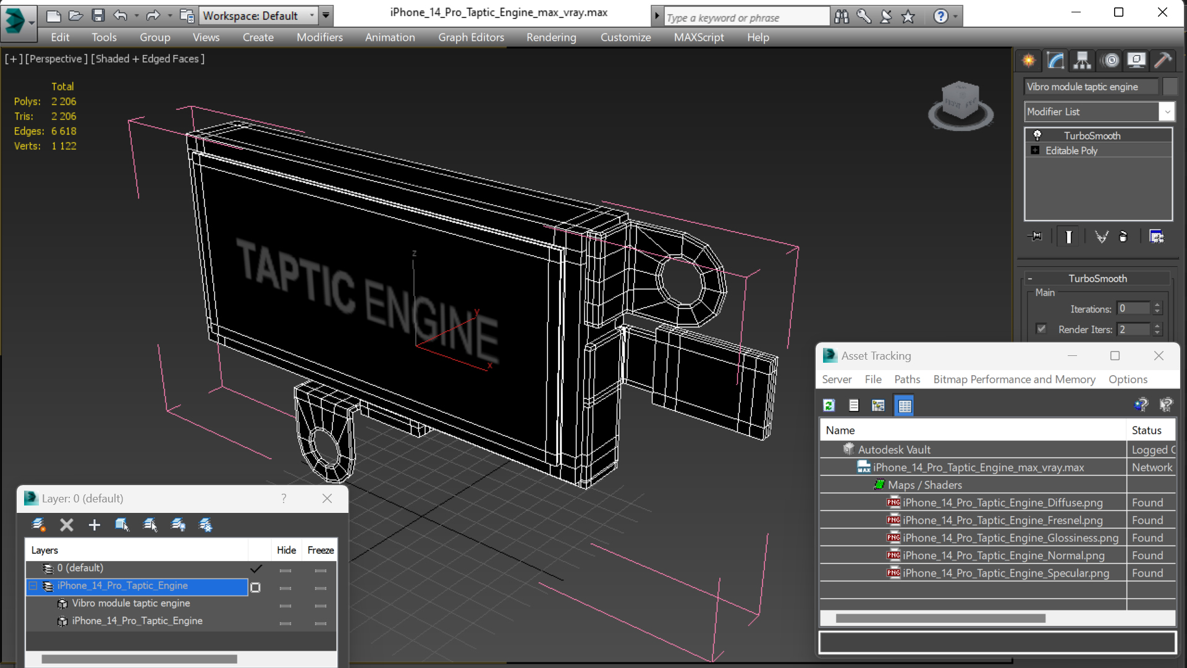The width and height of the screenshot is (1187, 668).
Task: Click the Asset Tracking horizontal scrollbar
Action: point(940,618)
